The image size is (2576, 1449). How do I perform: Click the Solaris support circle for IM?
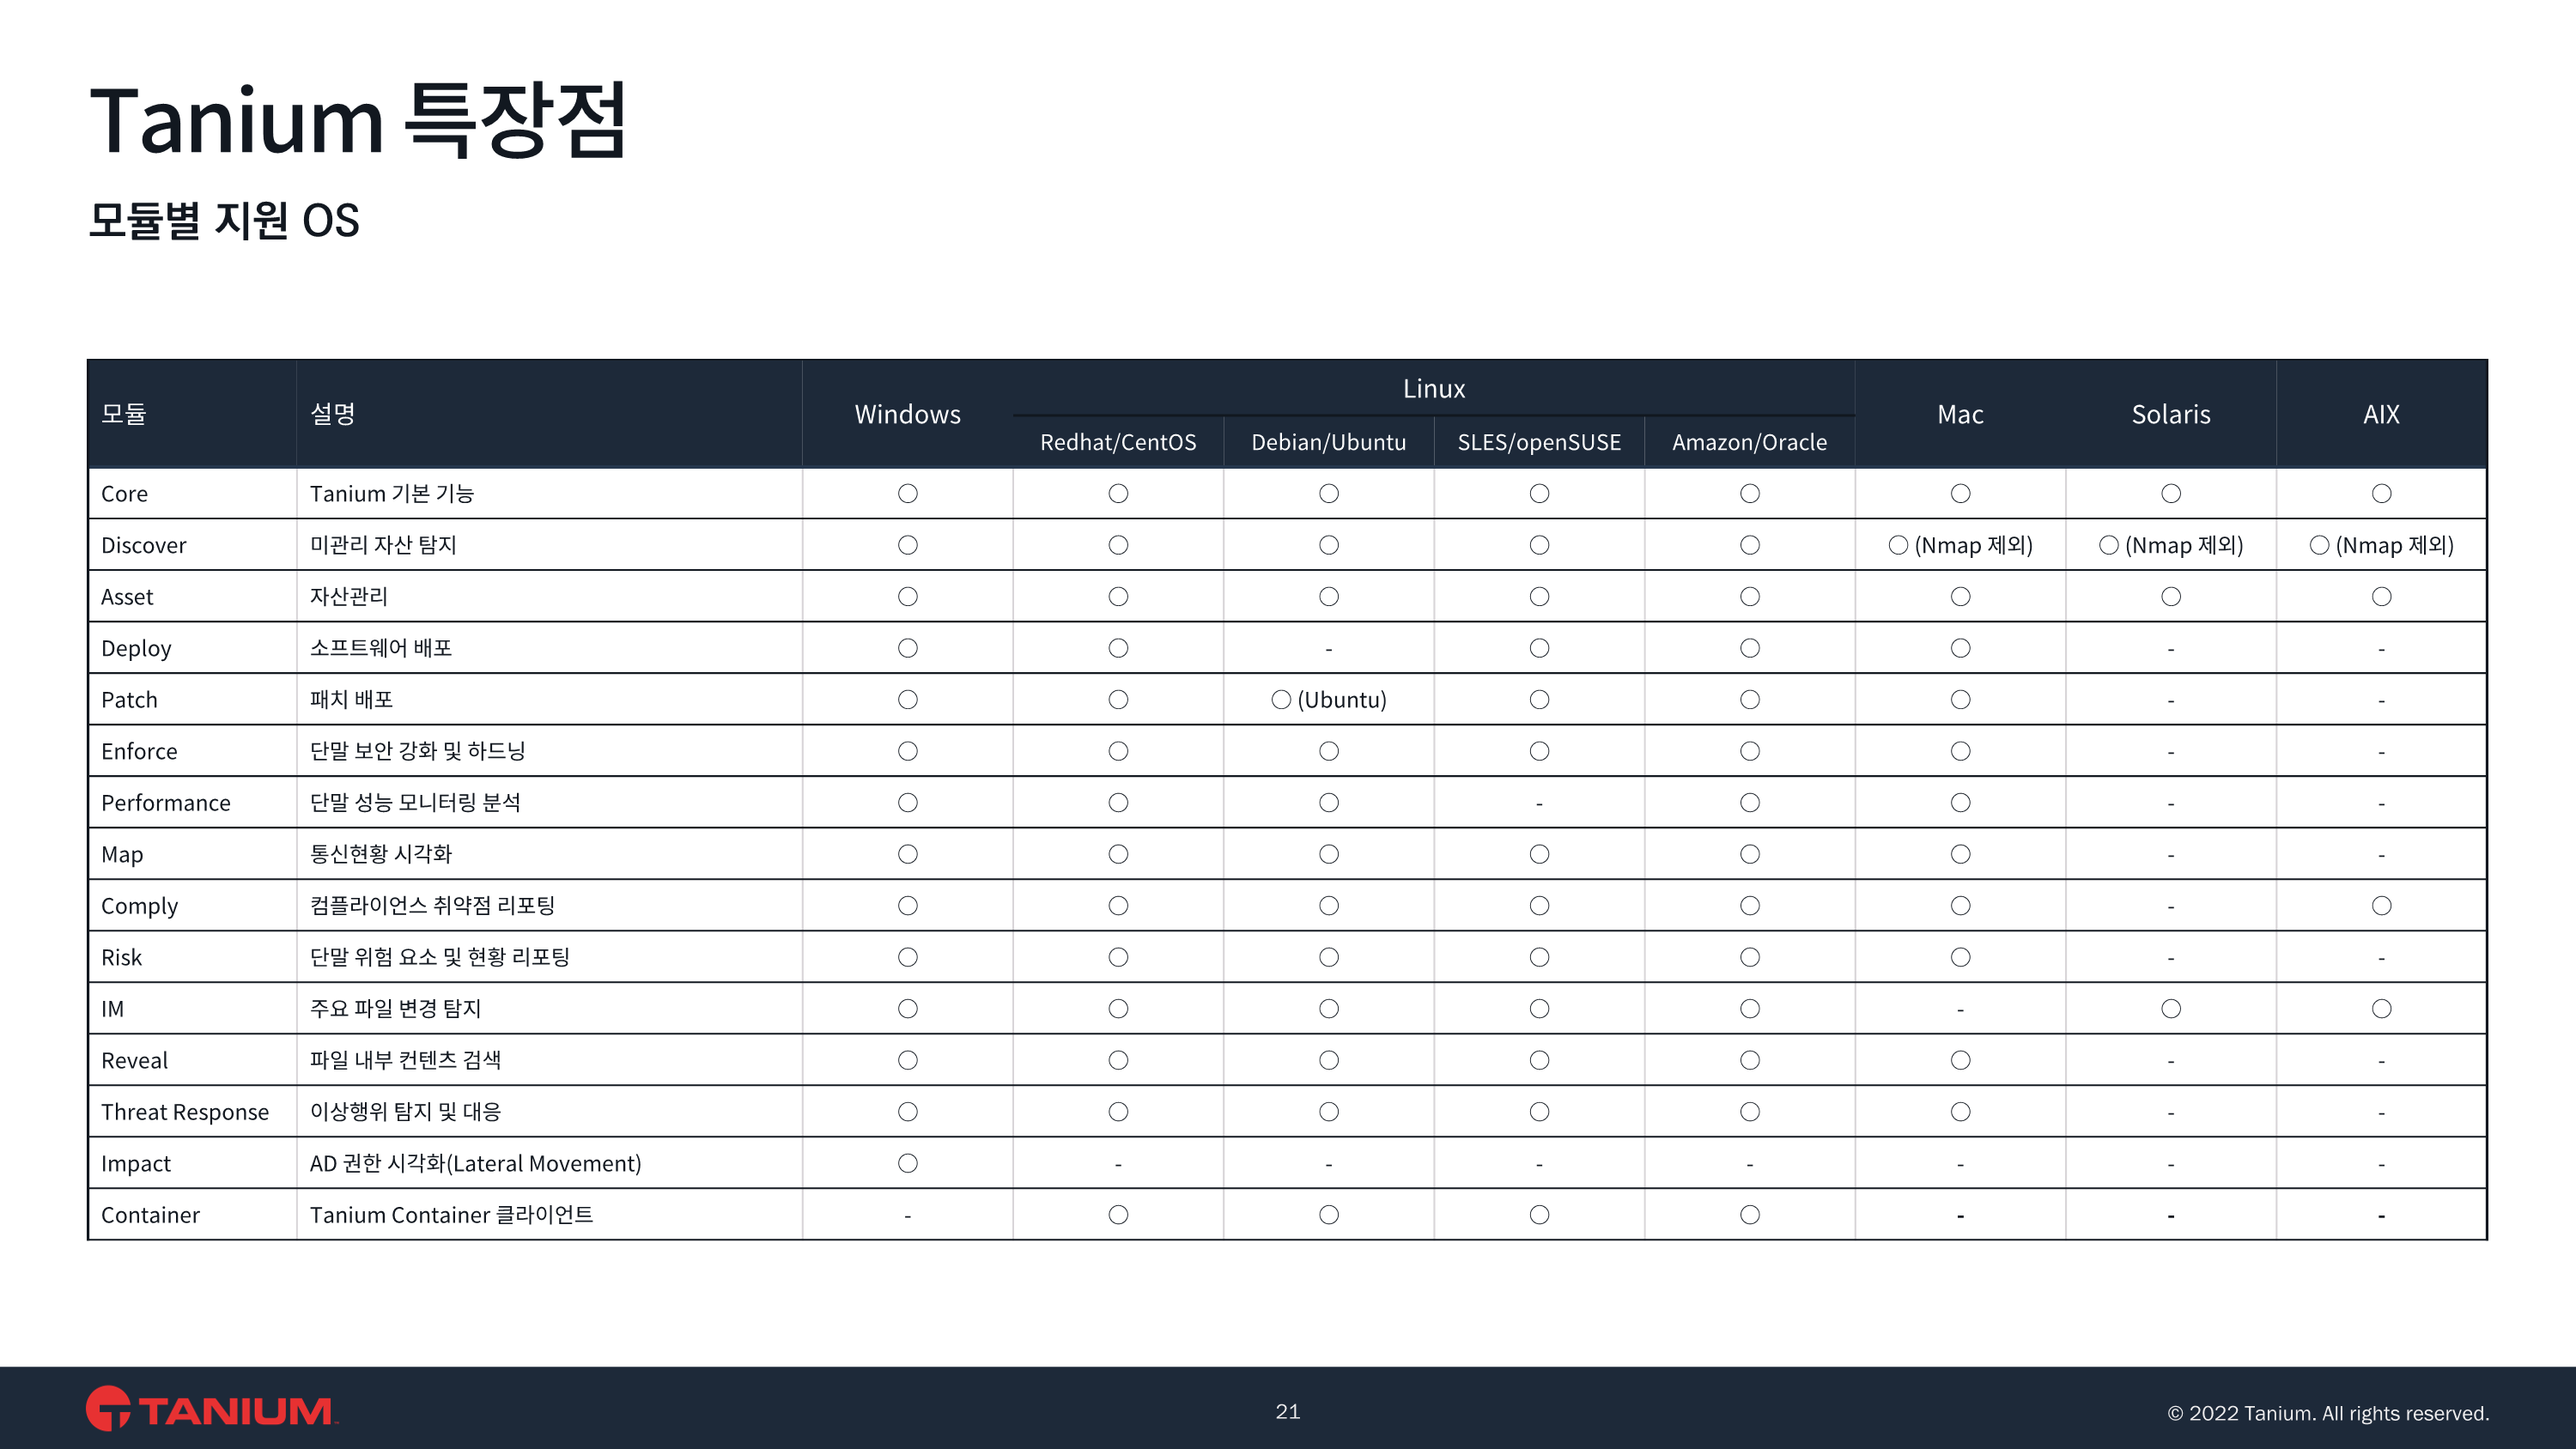(2170, 1009)
